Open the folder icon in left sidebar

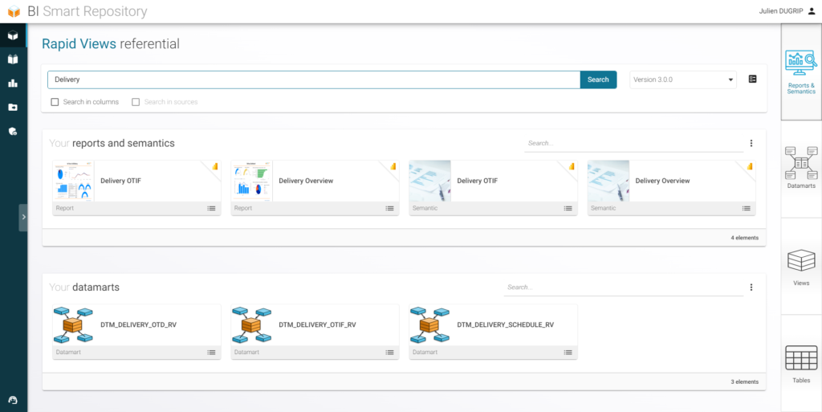(13, 107)
